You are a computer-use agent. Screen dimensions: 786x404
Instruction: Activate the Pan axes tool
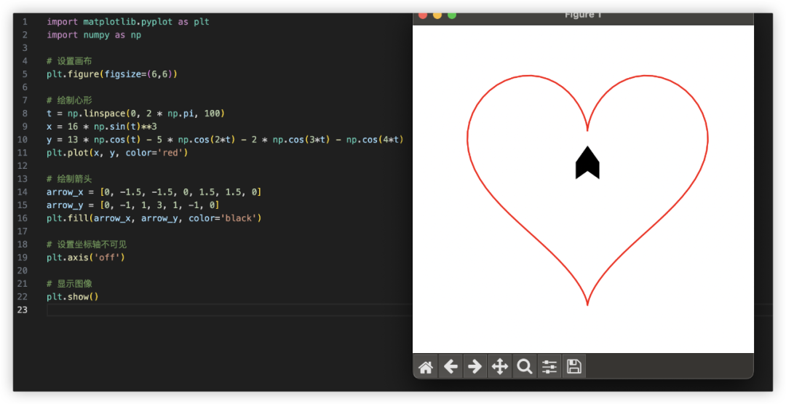point(500,367)
